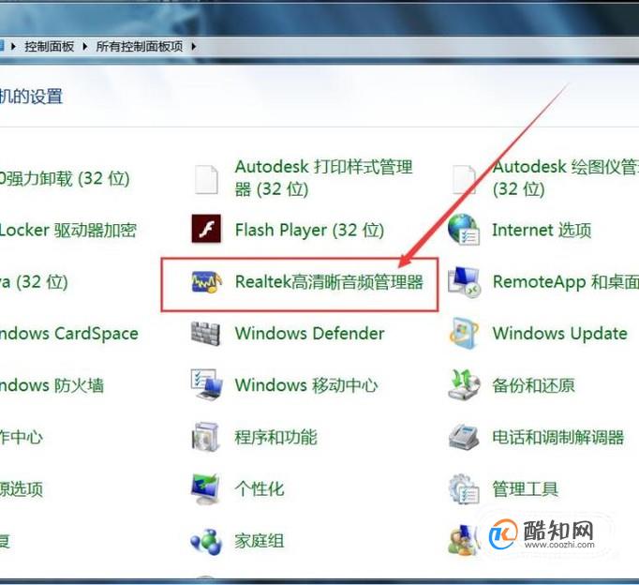The width and height of the screenshot is (639, 585).
Task: Click 所有控制面板项 in the address breadcrumb
Action: click(140, 47)
